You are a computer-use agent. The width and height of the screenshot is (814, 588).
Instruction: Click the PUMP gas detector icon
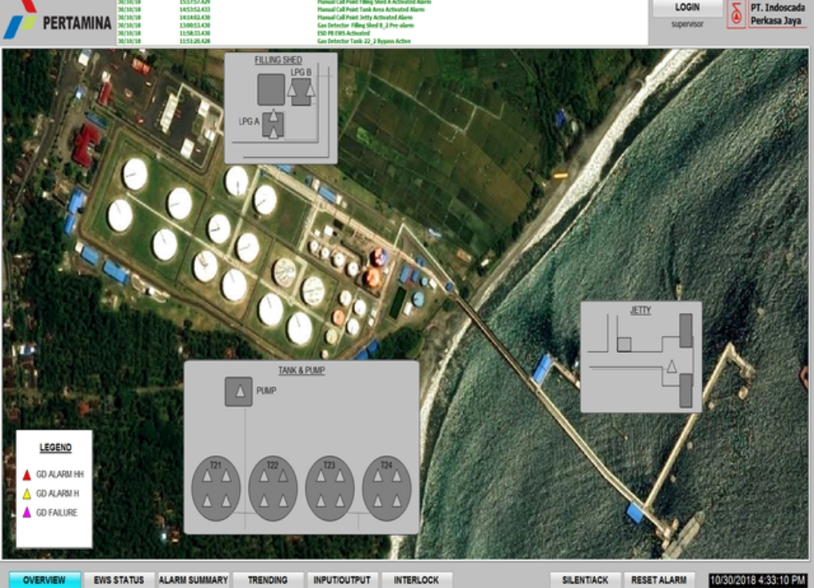click(x=238, y=391)
